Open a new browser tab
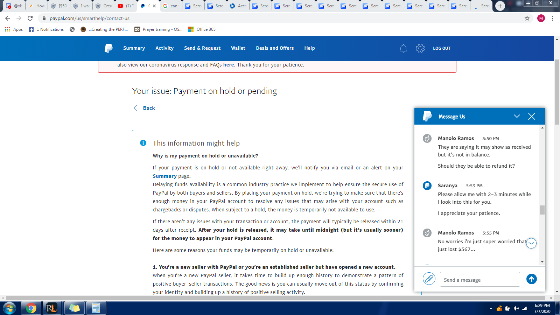Image resolution: width=560 pixels, height=315 pixels. 500,6
